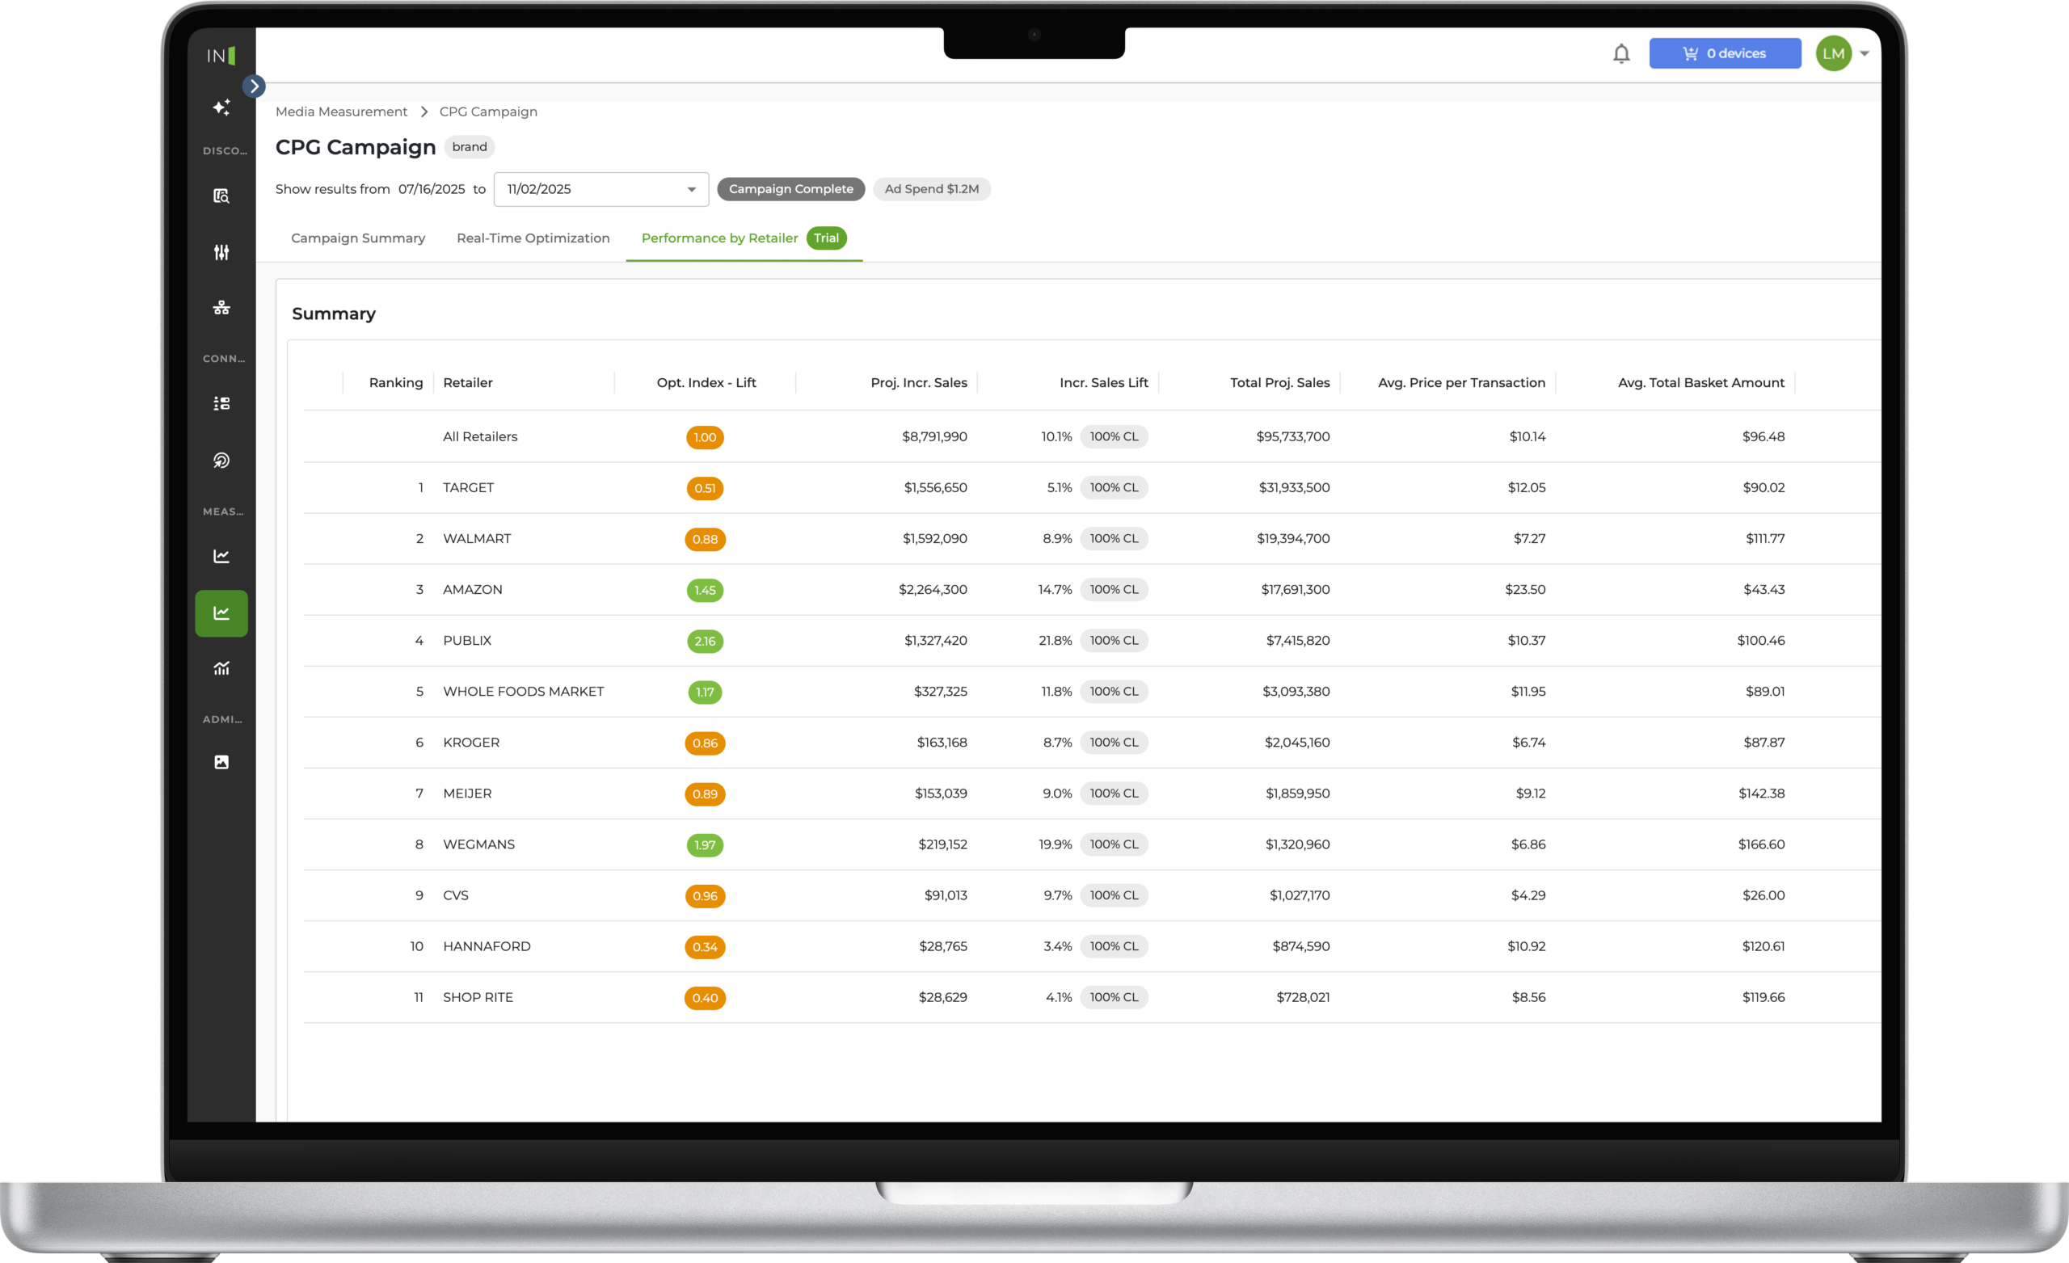Click CVS's $4.29 average price value

click(1528, 895)
